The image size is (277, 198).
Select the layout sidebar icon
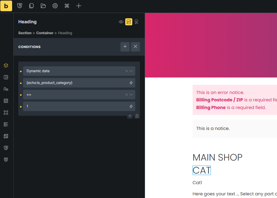point(6,77)
